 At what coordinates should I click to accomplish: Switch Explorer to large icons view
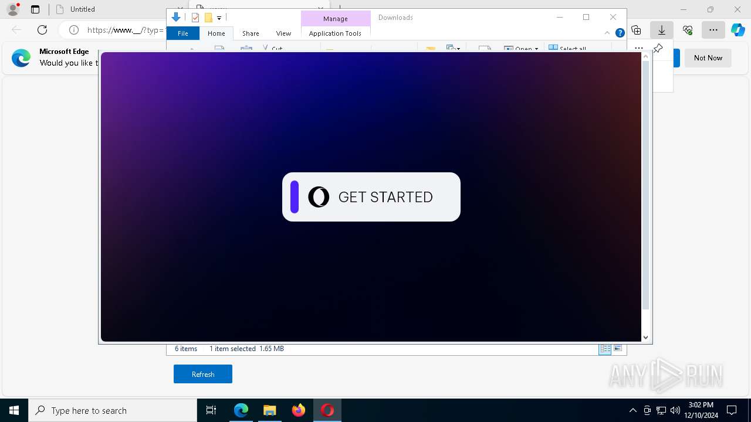click(x=618, y=349)
